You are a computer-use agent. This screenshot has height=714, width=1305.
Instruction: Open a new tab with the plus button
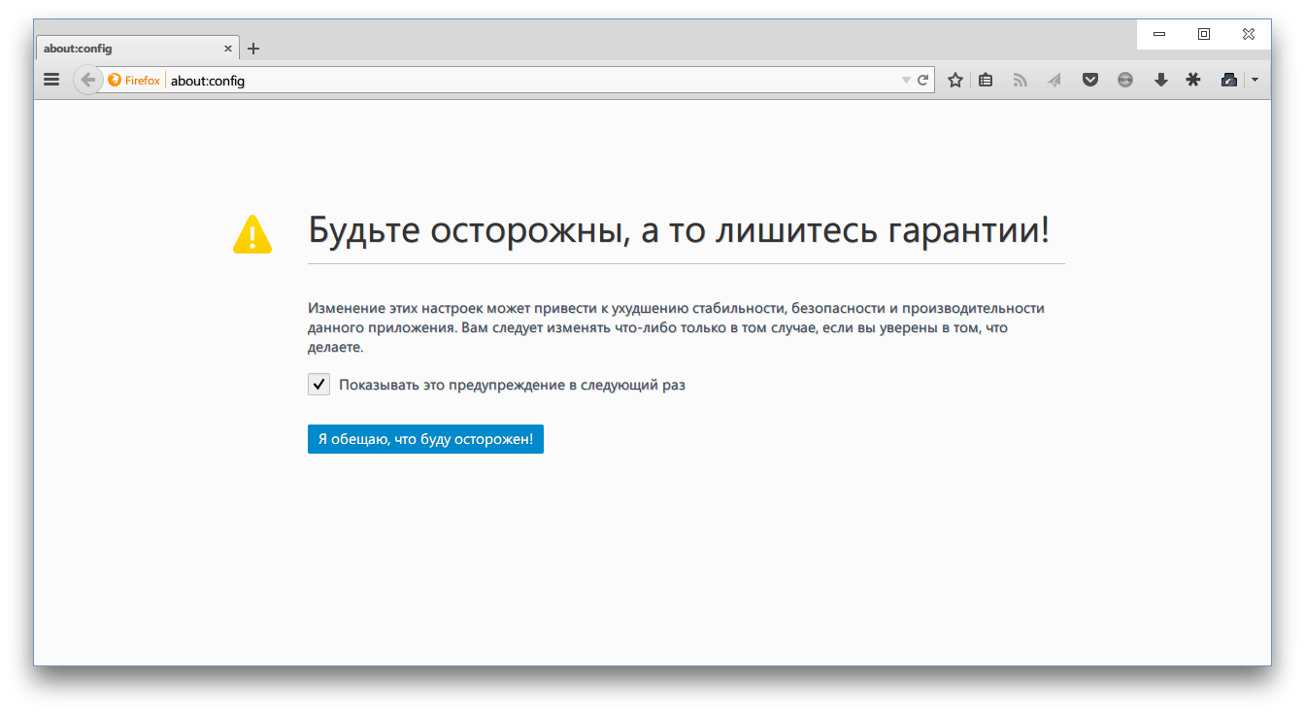click(x=253, y=48)
